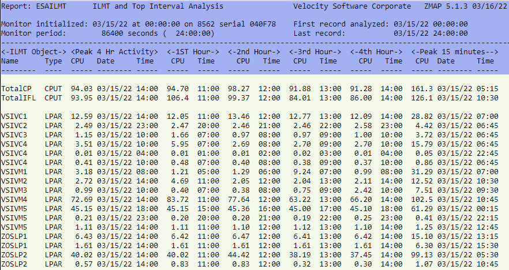This screenshot has height=270, width=509.
Task: Click the 72.69 CPU value for VSIVM4
Action: (81, 199)
